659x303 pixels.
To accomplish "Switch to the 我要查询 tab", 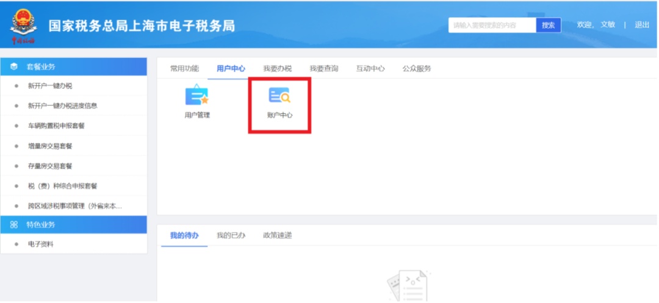I will pos(323,69).
